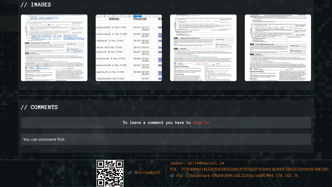
Task: Open the first thumbnail with the handwritten form
Action: (54, 48)
